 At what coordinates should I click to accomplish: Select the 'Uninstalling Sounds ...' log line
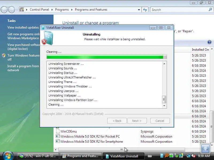pyautogui.click(x=63, y=68)
